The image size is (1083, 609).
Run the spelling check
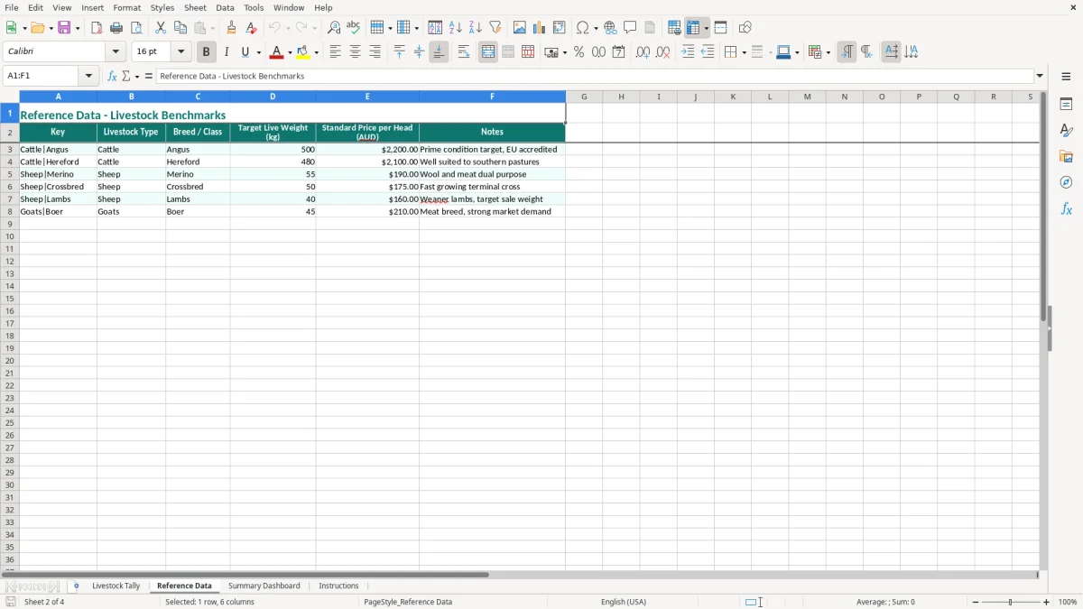pos(353,28)
